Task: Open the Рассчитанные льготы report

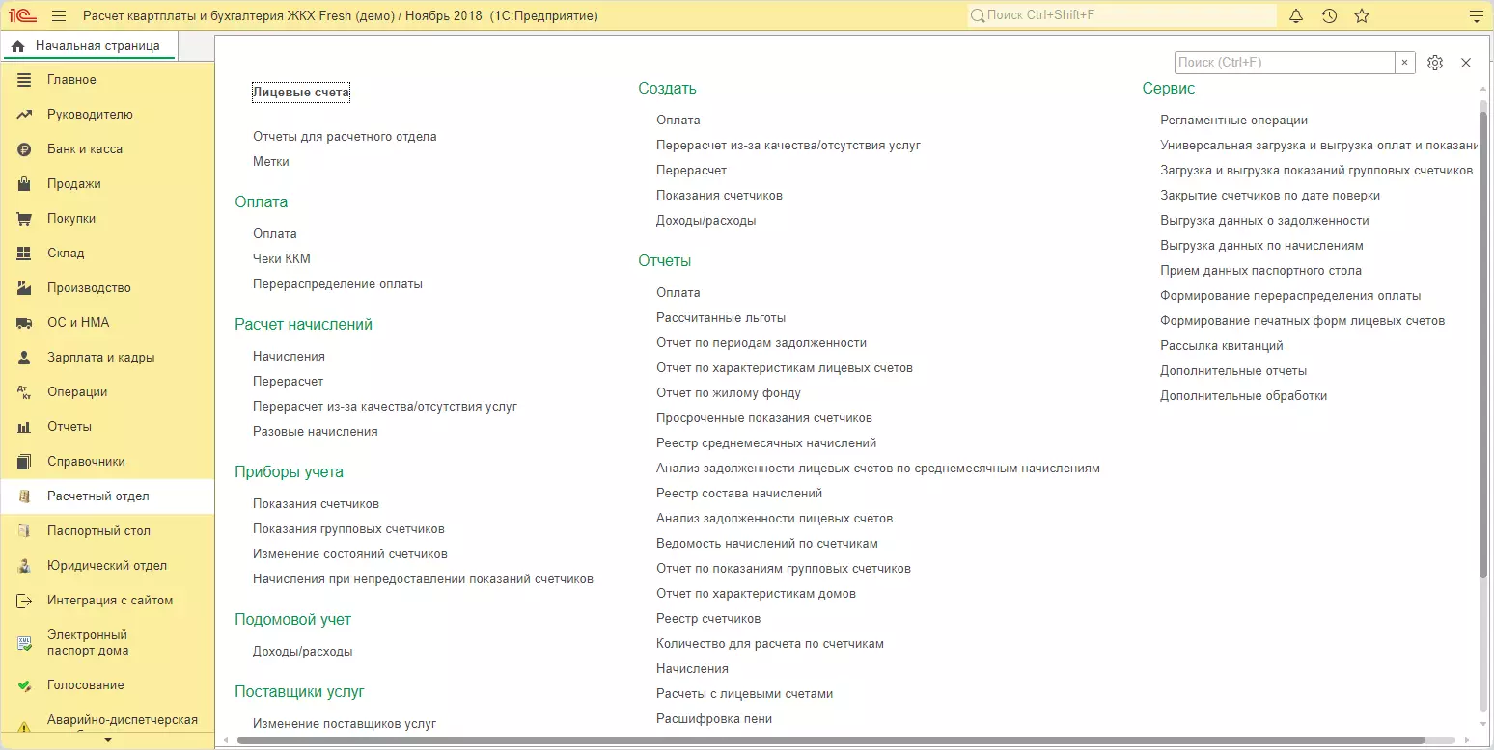Action: pyautogui.click(x=721, y=318)
